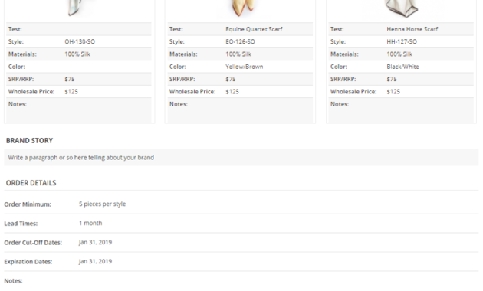Click the Order Minimum value 5 pieces per style
The height and width of the screenshot is (291, 483).
(102, 204)
